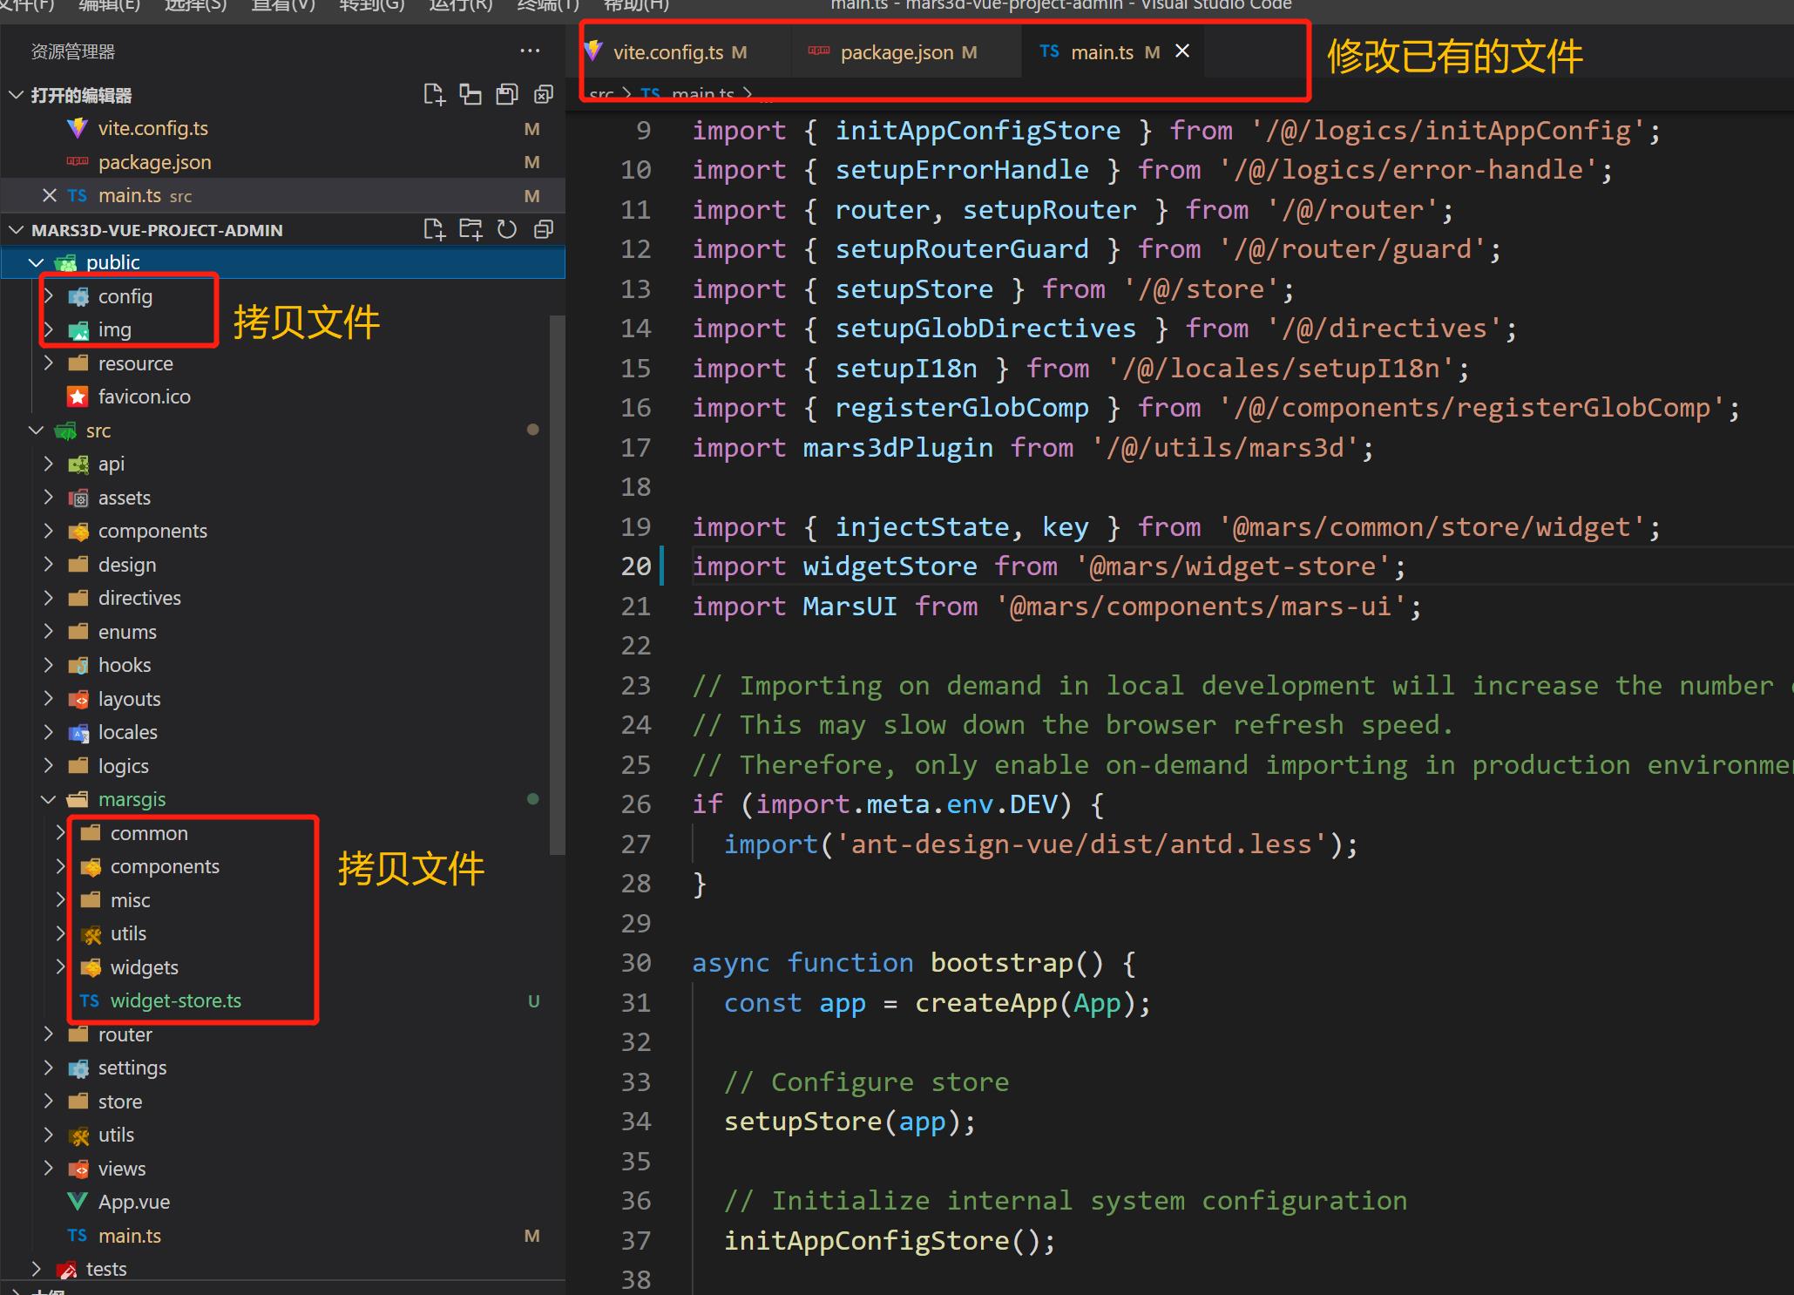Viewport: 1794px width, 1295px height.
Task: Close main.ts in the open editors list
Action: coord(50,195)
